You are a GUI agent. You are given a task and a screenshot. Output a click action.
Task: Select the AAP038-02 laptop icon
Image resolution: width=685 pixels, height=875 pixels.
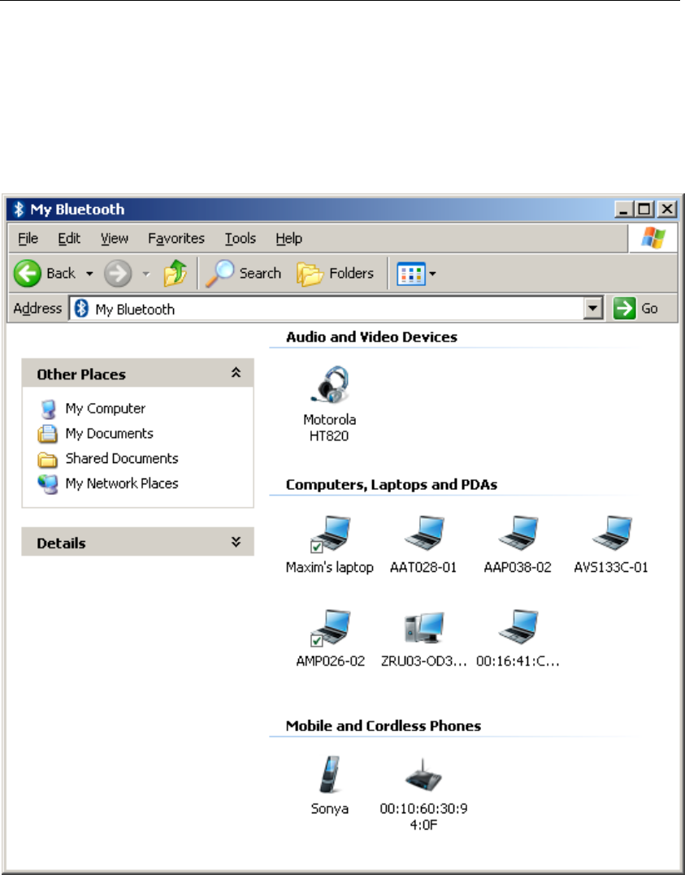coord(518,534)
